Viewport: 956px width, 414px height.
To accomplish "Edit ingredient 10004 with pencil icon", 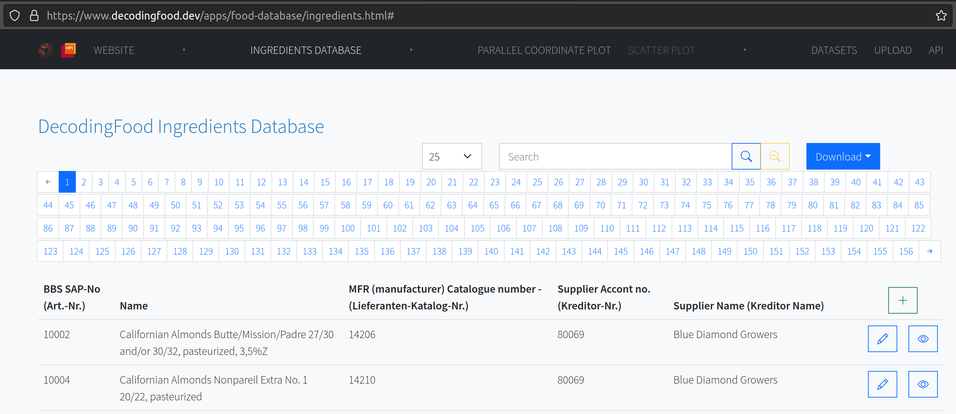I will coord(882,384).
